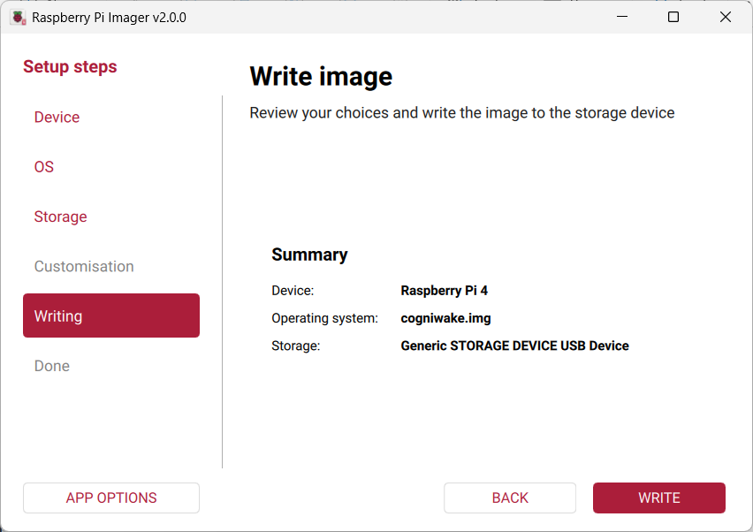Click the Raspberry Pi Imager title bar icon
Screen dimensions: 753x532
coord(19,18)
